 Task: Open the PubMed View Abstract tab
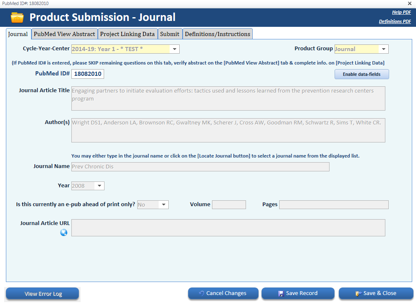pos(65,34)
